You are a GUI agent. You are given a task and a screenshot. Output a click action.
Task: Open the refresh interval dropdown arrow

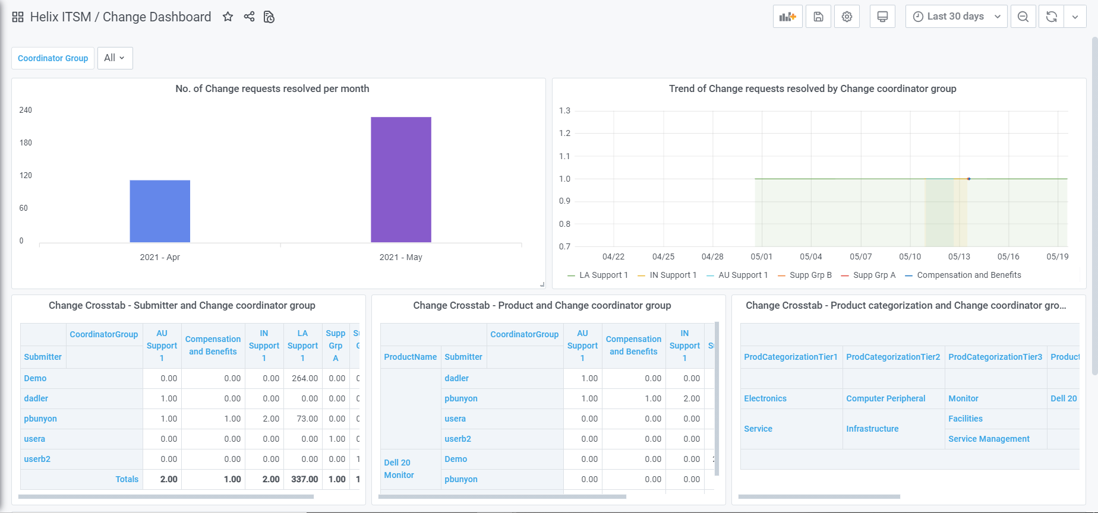1075,17
